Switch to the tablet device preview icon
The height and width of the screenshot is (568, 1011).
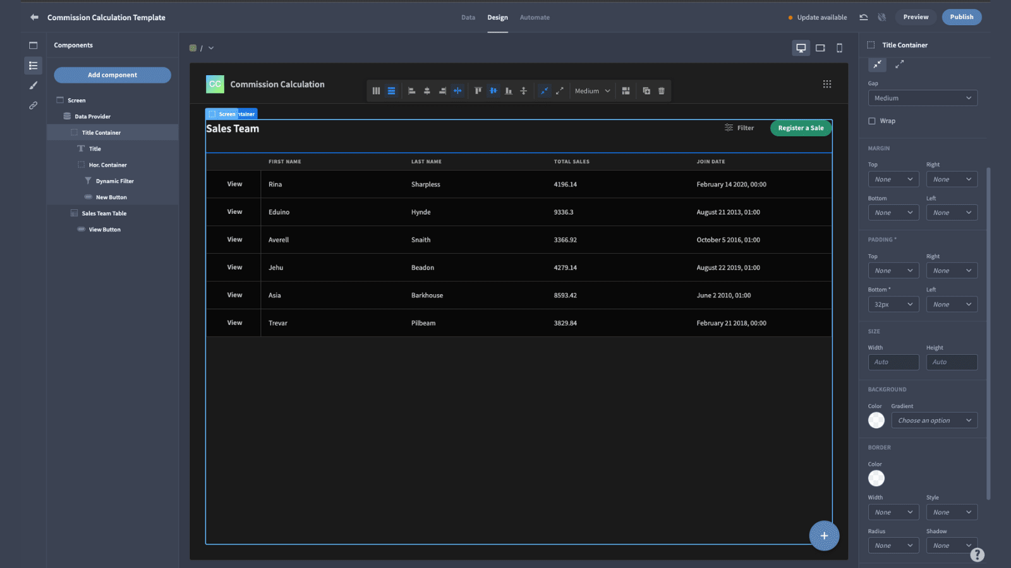(x=820, y=48)
